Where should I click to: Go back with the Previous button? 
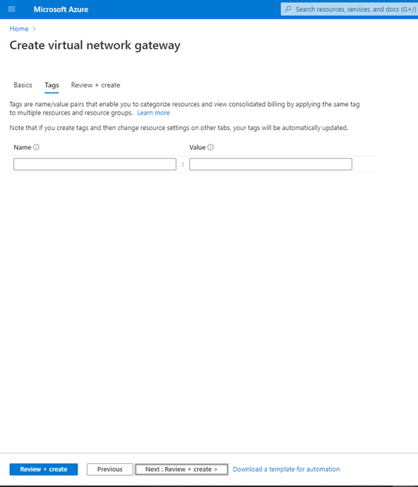pos(110,470)
